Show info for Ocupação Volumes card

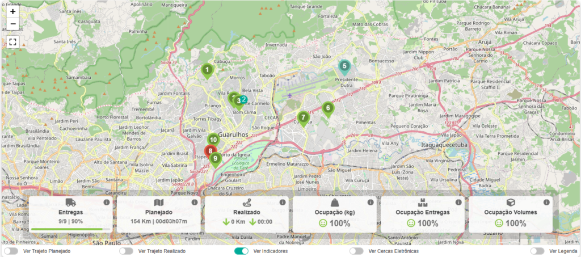[546, 202]
